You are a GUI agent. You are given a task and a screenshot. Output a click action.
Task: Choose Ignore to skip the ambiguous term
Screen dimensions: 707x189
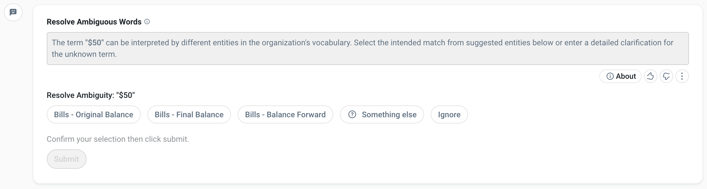(449, 114)
